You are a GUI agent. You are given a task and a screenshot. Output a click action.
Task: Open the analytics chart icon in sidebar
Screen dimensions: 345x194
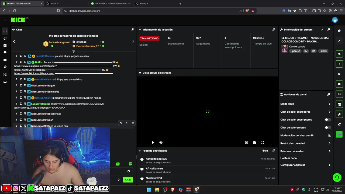coord(5,46)
